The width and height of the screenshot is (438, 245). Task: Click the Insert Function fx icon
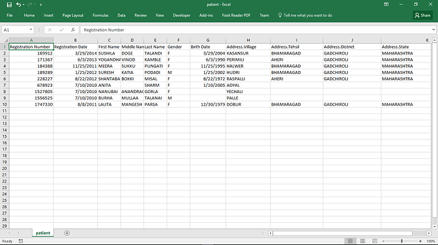[x=73, y=30]
